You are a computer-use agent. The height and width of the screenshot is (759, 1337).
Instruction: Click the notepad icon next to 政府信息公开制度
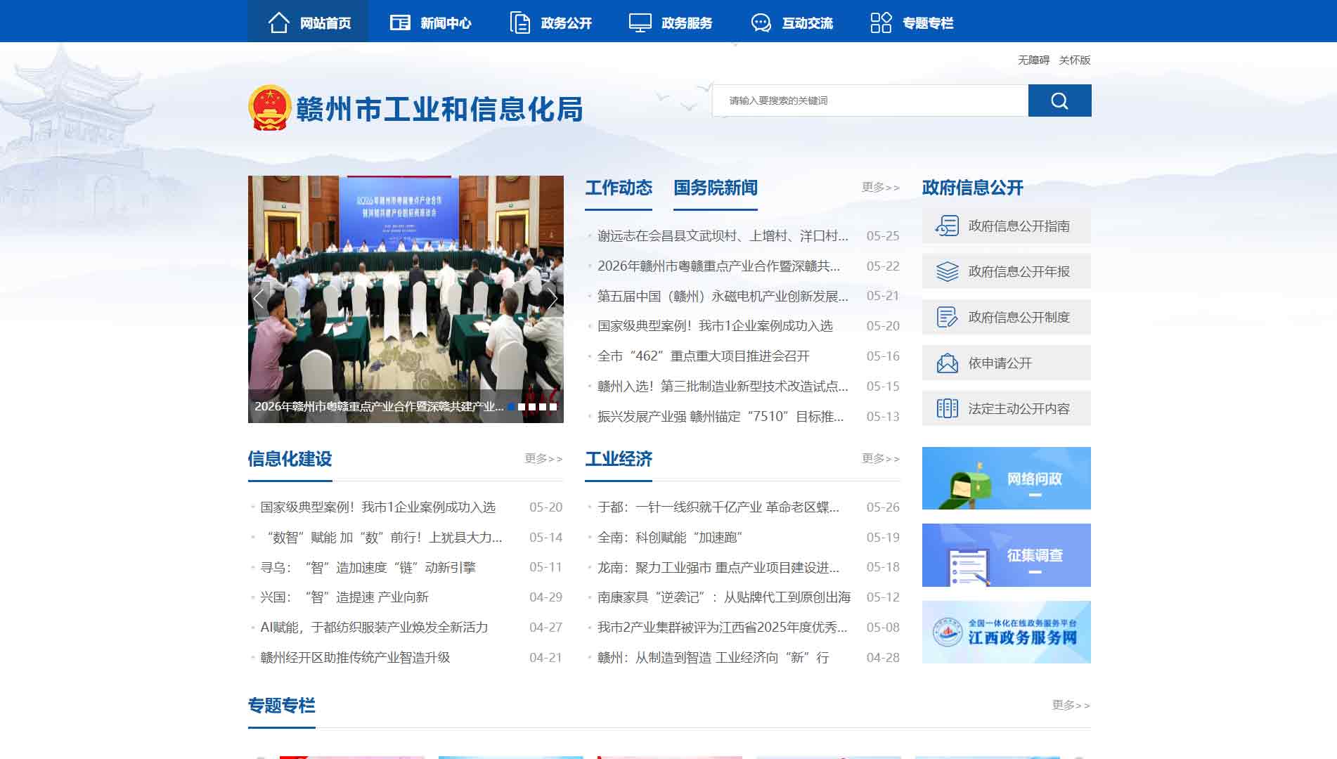947,317
